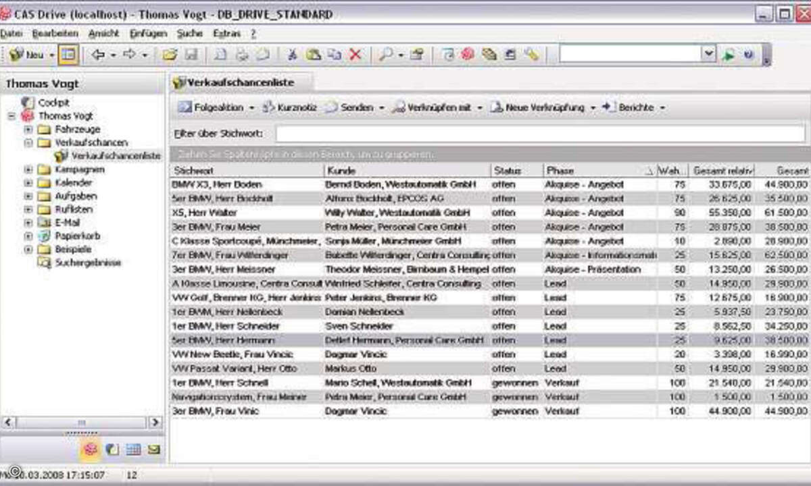Collapse the Verkaufschancen folder node
811x486 pixels.
tap(28, 142)
